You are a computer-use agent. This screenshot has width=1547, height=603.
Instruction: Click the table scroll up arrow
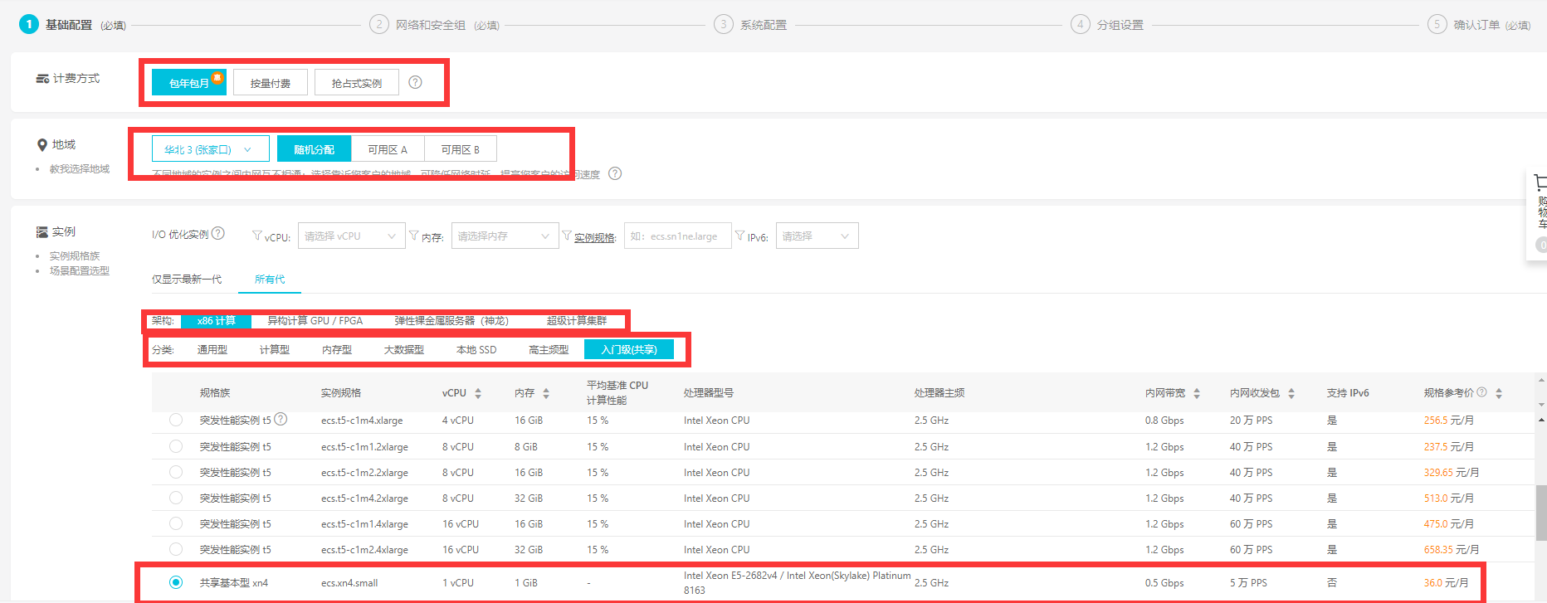pyautogui.click(x=1541, y=420)
